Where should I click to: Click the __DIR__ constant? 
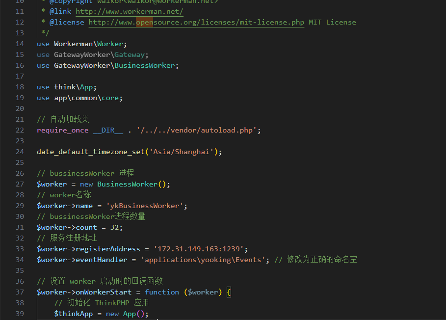click(108, 130)
